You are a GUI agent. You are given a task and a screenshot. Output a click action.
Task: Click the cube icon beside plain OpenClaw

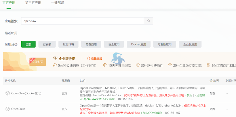click(7, 109)
